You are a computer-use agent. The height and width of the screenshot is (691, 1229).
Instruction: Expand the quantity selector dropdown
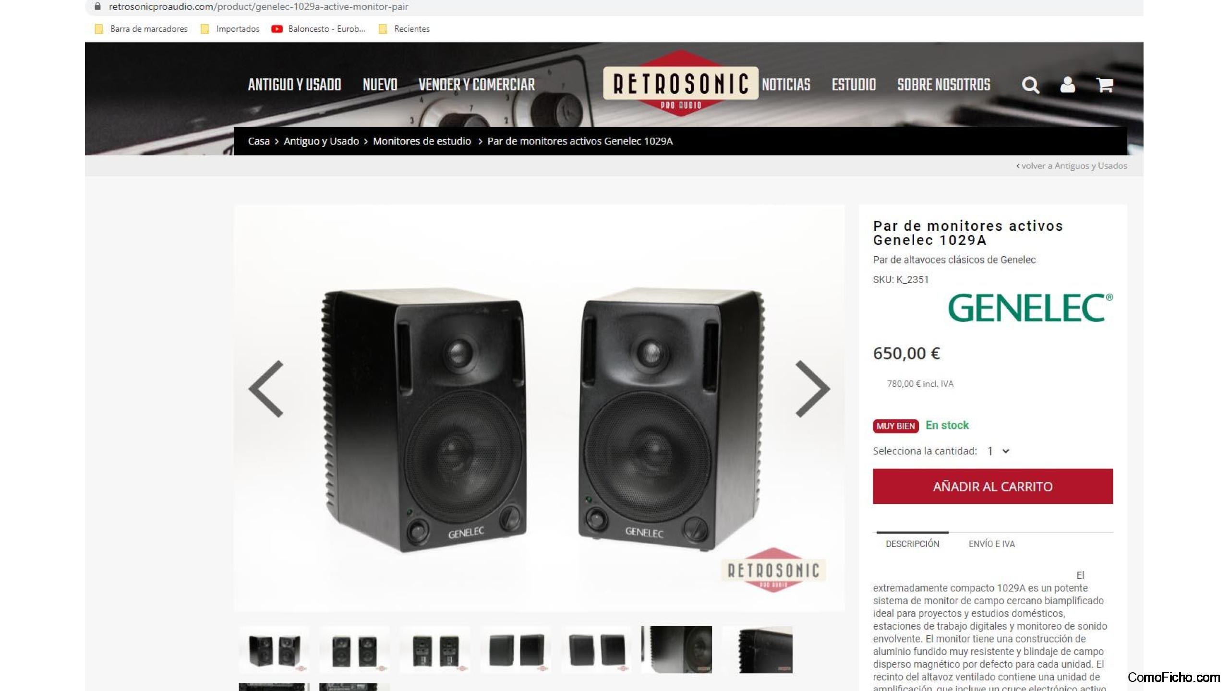(x=998, y=451)
